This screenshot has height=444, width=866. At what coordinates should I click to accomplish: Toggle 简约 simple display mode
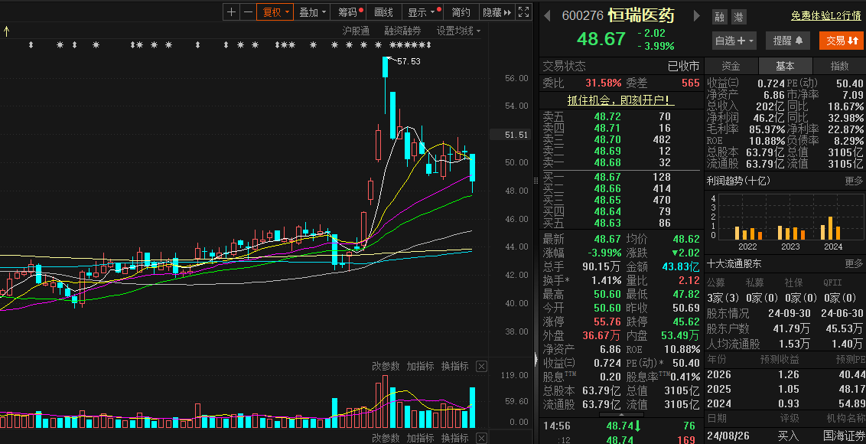[461, 12]
